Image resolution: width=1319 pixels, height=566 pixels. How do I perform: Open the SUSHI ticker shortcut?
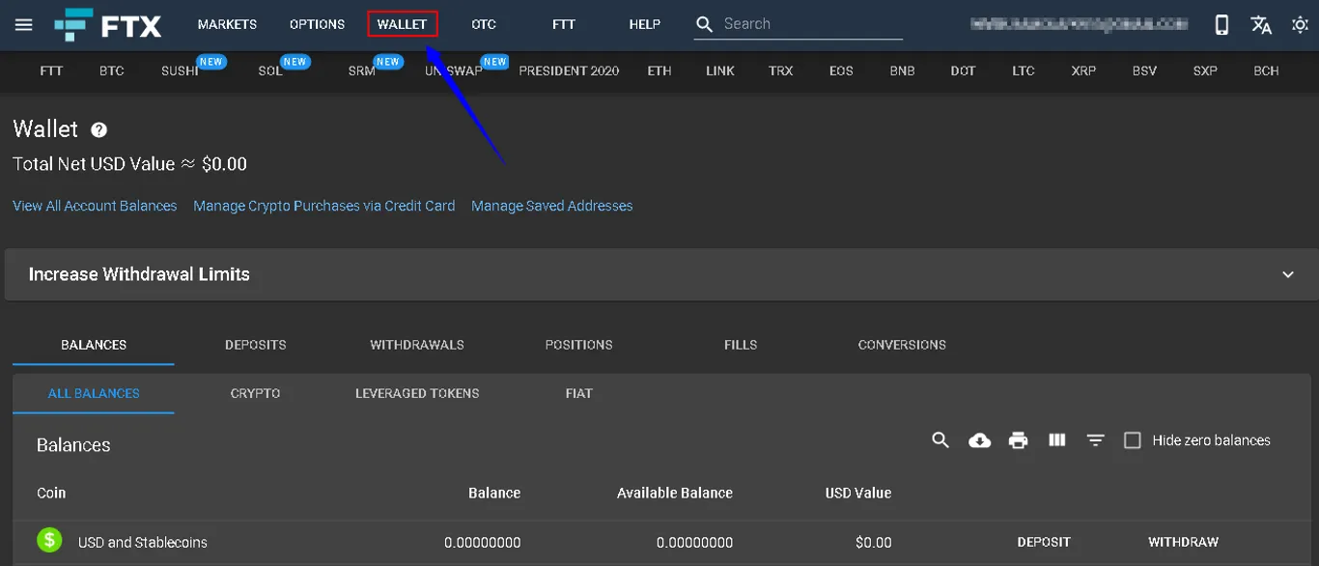coord(180,71)
